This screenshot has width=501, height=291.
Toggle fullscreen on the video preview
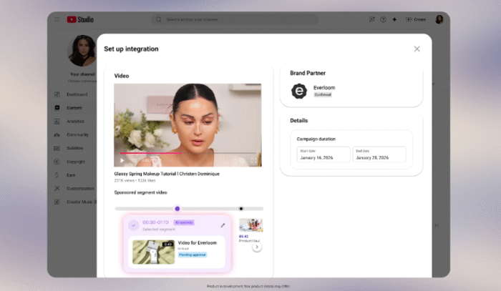click(x=253, y=160)
